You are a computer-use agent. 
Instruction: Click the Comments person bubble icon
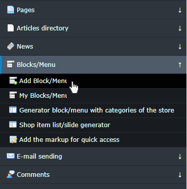(x=11, y=174)
